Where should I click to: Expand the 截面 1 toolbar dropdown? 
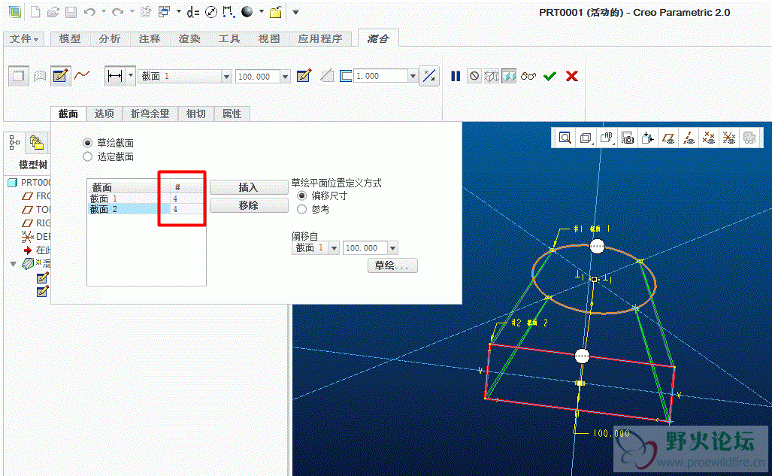pos(226,77)
